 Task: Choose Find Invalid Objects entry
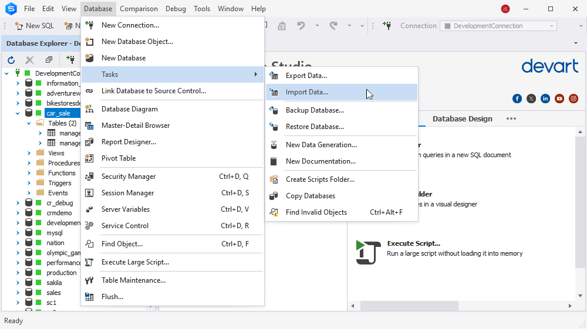(x=342, y=212)
